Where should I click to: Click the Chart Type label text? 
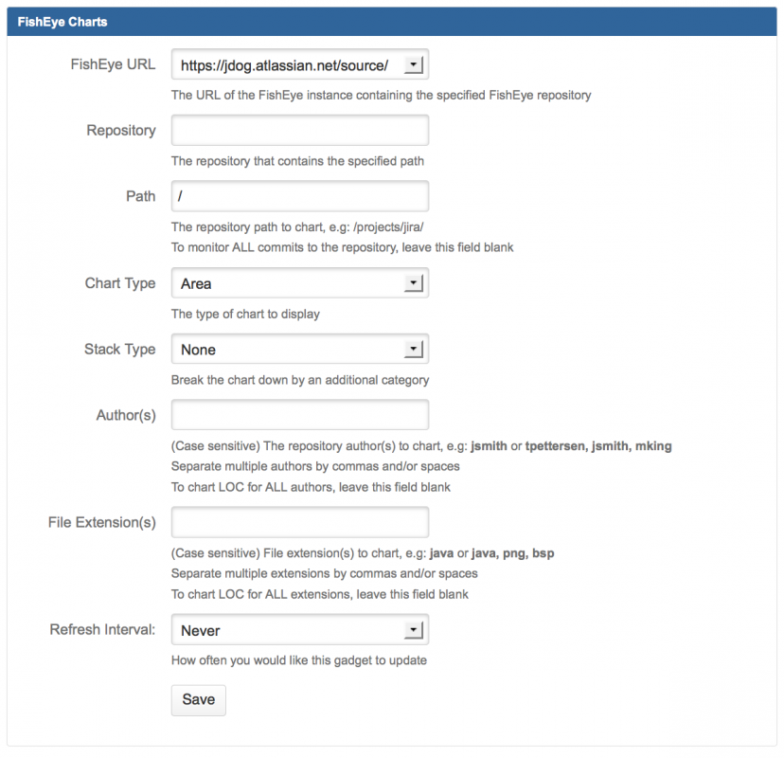click(x=120, y=283)
